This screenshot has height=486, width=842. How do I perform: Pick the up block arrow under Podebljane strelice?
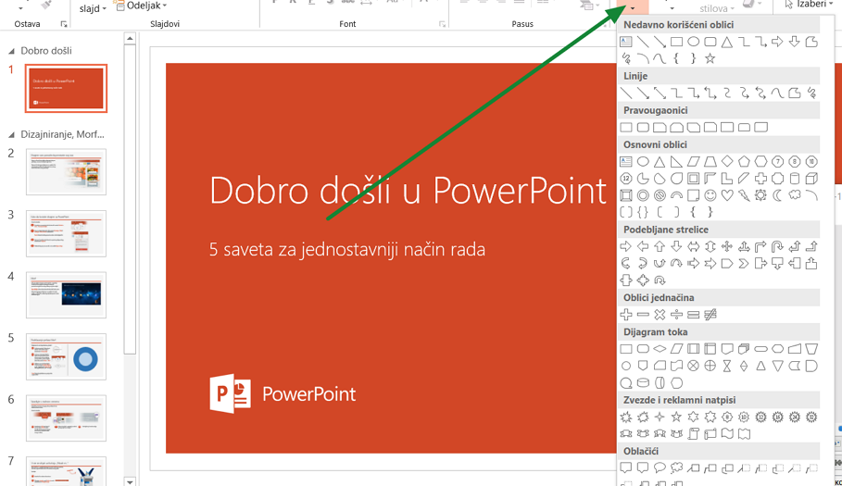pos(660,247)
